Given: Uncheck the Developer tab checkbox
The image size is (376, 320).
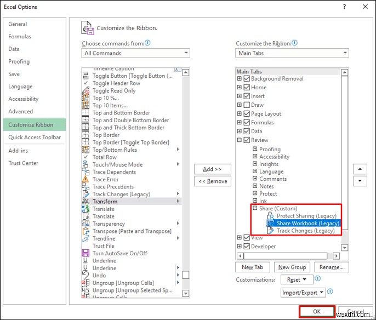Looking at the screenshot, I should (247, 246).
